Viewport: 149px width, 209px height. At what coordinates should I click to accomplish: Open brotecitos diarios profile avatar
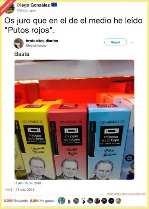[x=19, y=43]
